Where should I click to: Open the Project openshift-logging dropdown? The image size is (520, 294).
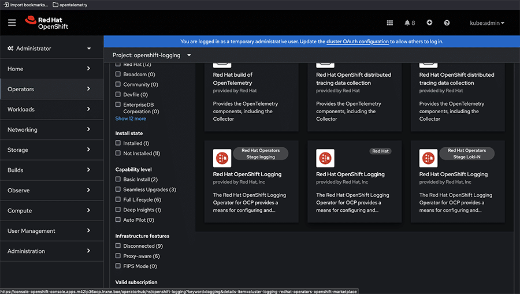(x=151, y=55)
